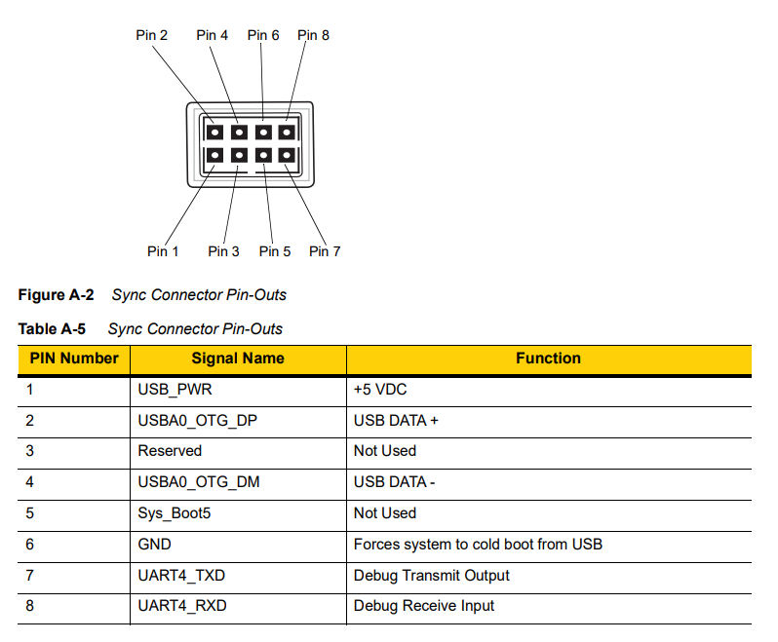Click the UART4_TXD signal name cell

181,575
